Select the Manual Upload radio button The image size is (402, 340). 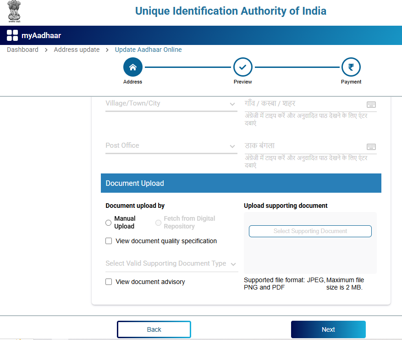pyautogui.click(x=108, y=223)
